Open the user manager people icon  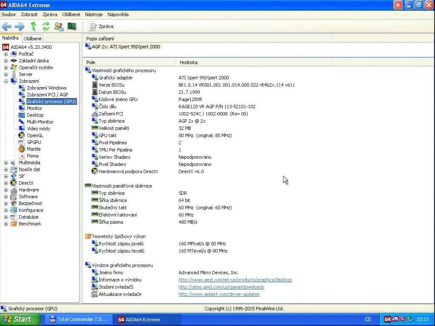(59, 26)
